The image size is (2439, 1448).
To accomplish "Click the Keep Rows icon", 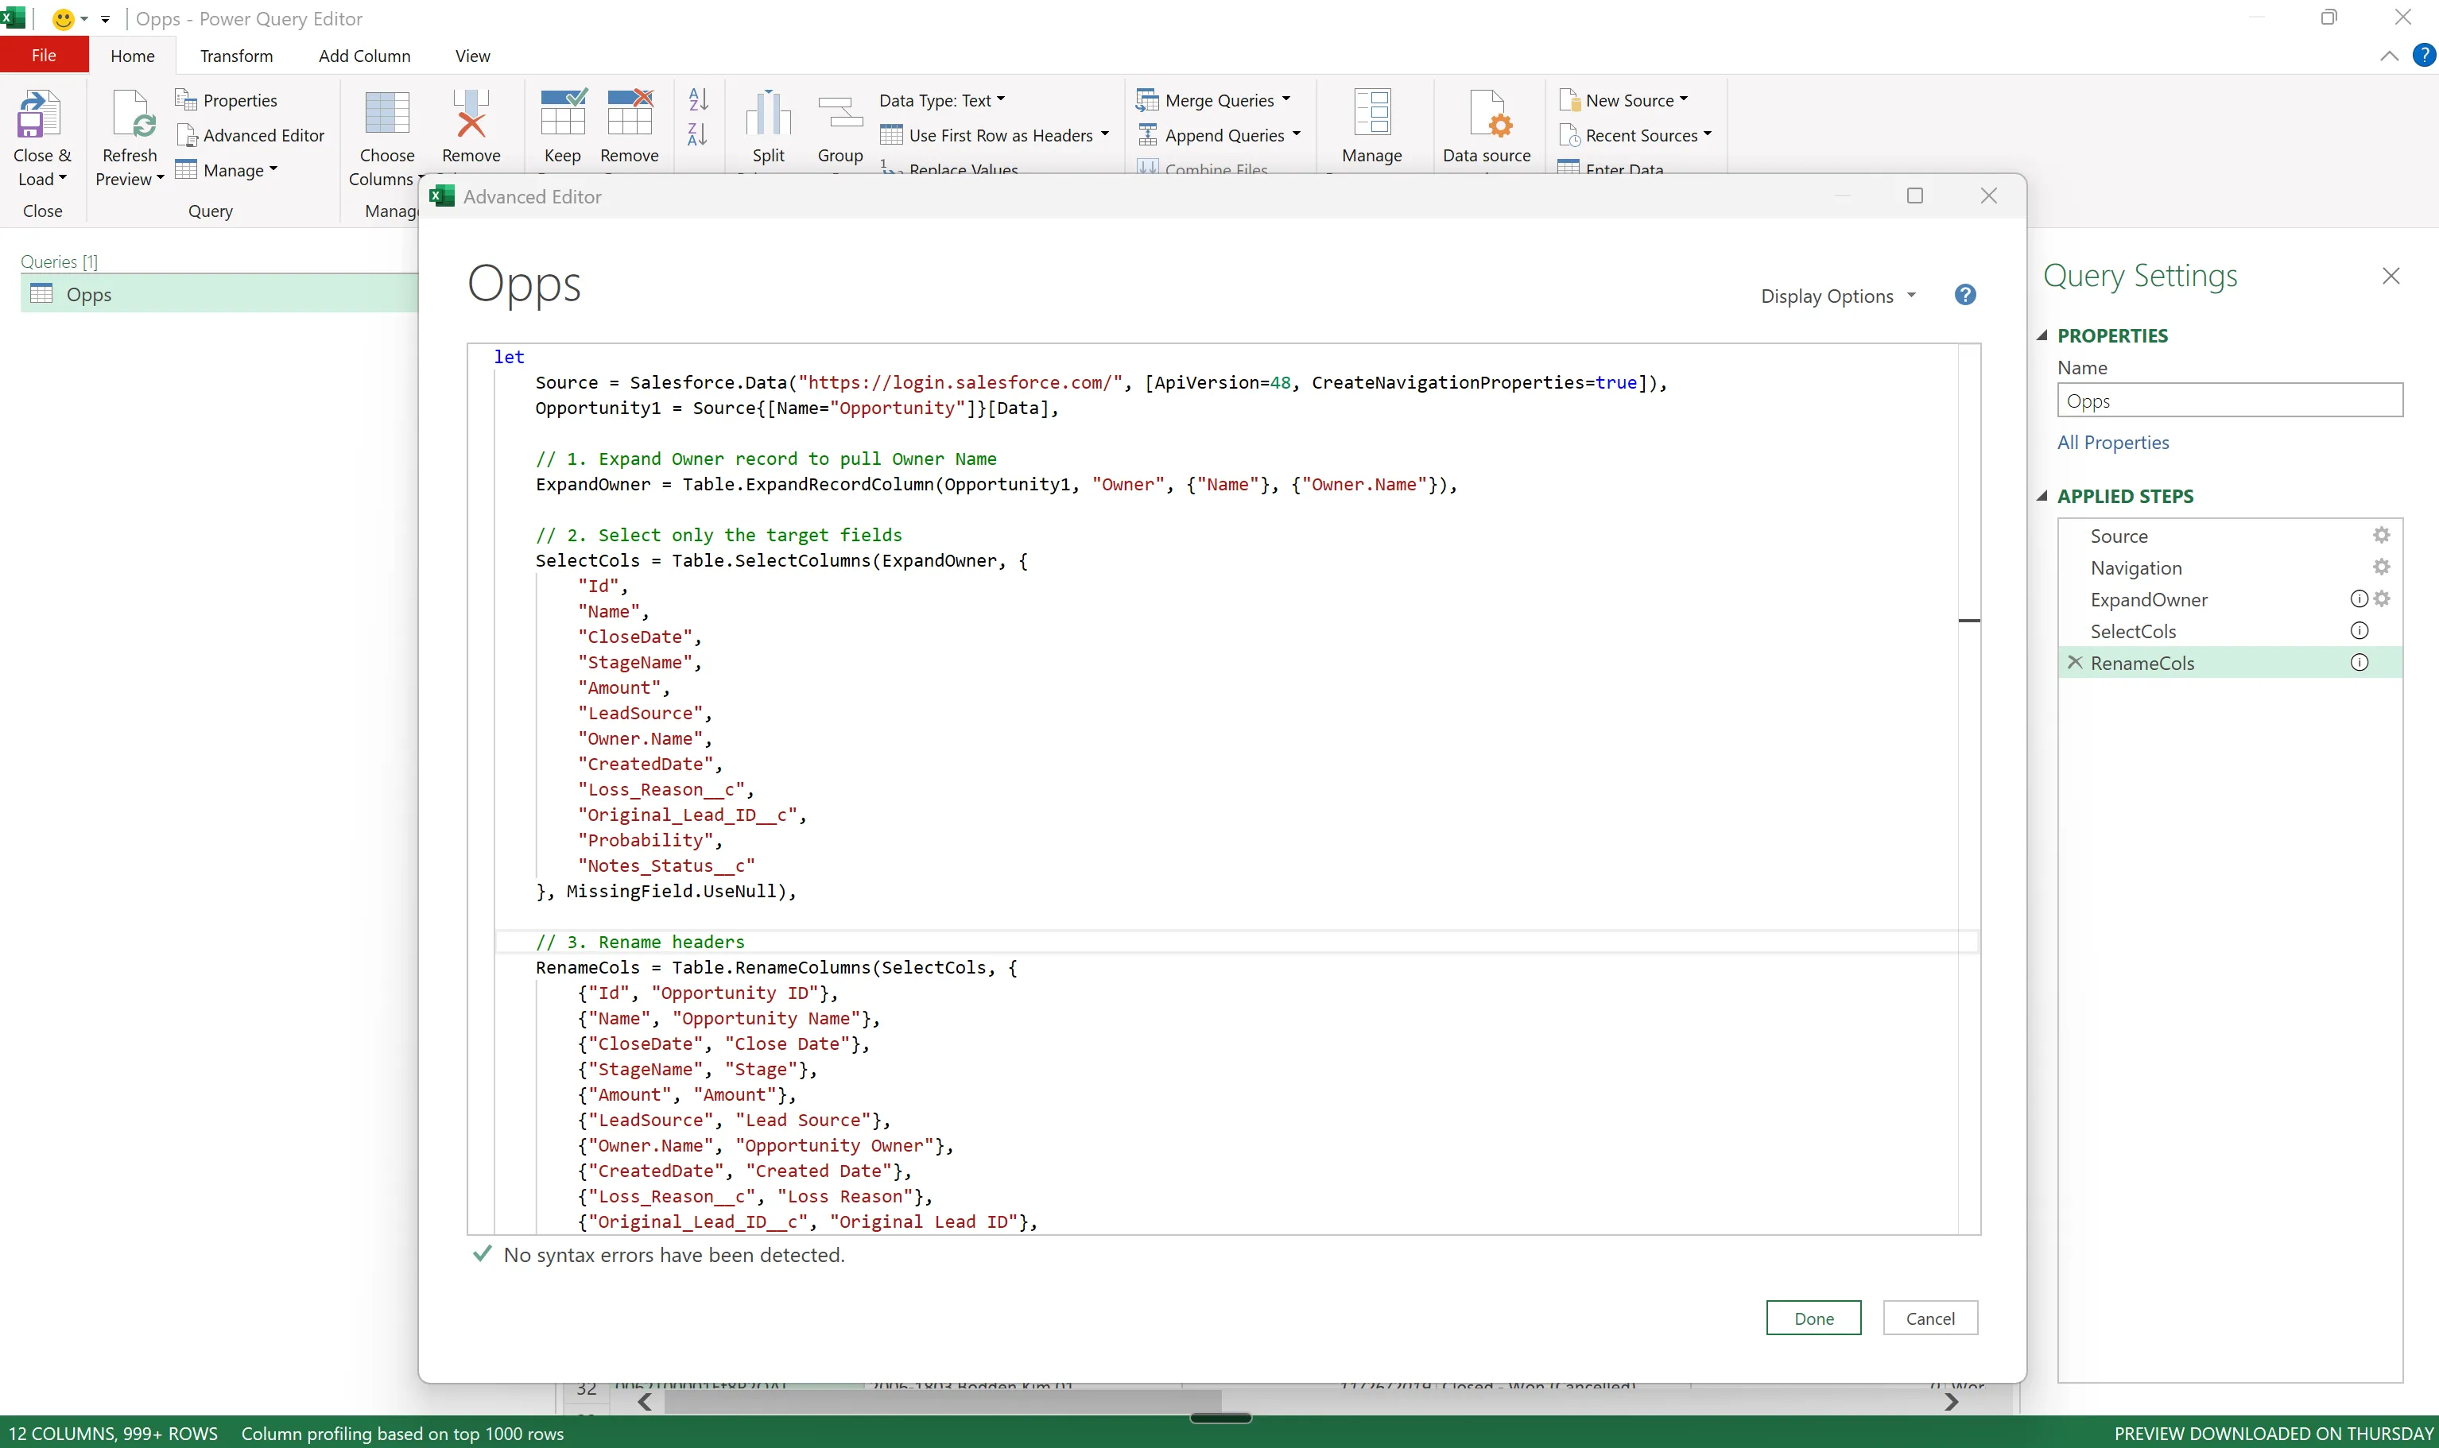I will click(x=563, y=113).
